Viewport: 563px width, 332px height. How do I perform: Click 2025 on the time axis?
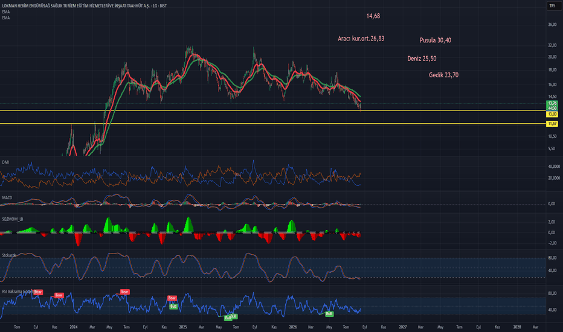point(183,327)
